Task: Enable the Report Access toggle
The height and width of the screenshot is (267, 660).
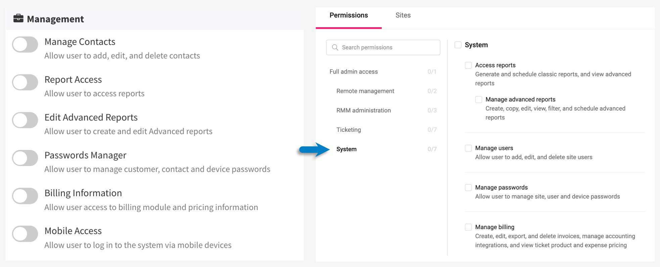Action: 25,82
